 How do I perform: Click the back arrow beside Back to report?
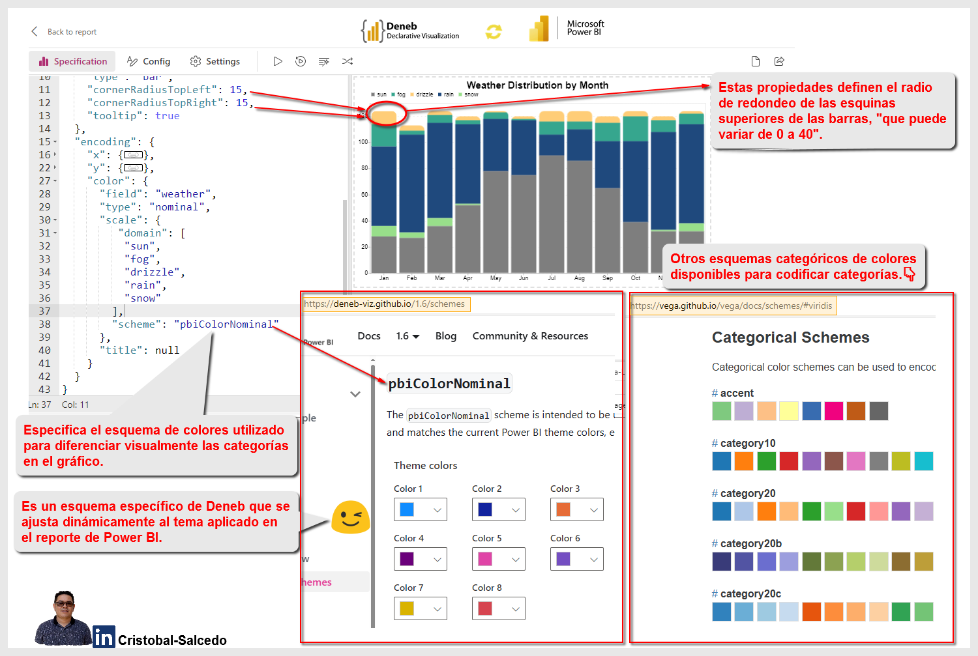[x=35, y=31]
